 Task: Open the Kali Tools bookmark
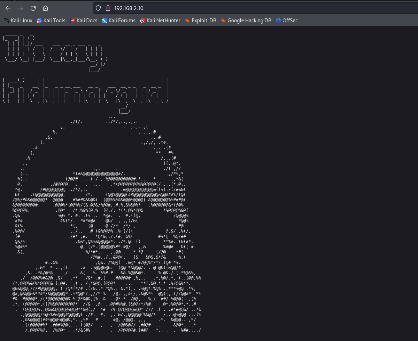pyautogui.click(x=51, y=21)
